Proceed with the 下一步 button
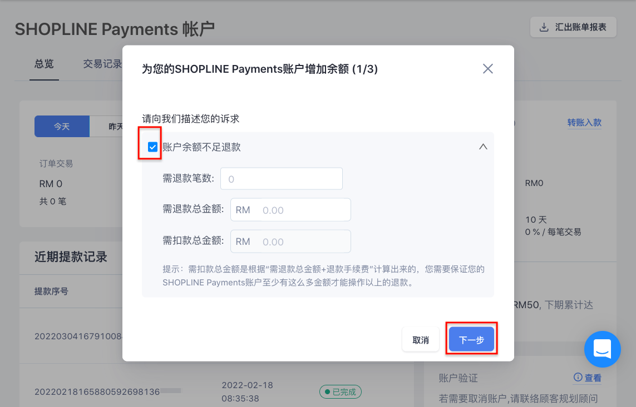Viewport: 636px width, 407px height. click(x=471, y=339)
